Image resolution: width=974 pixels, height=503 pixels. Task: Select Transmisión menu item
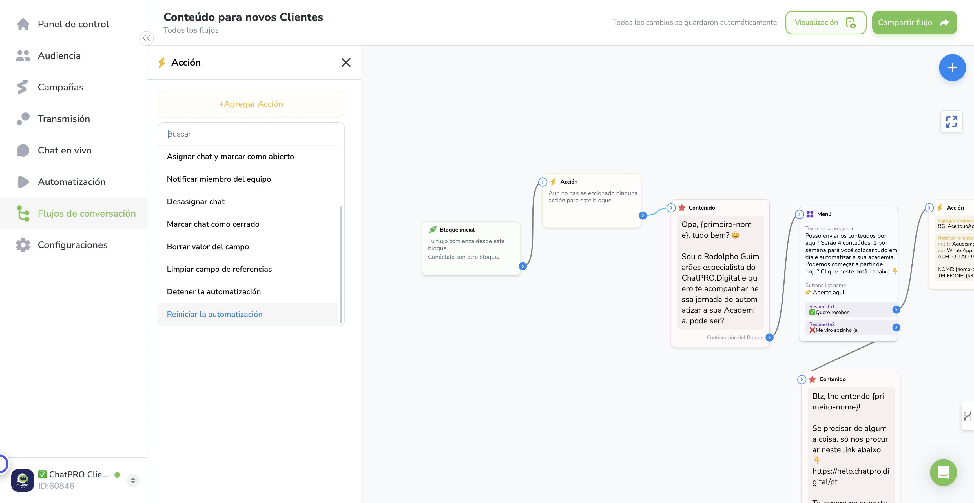[73, 119]
